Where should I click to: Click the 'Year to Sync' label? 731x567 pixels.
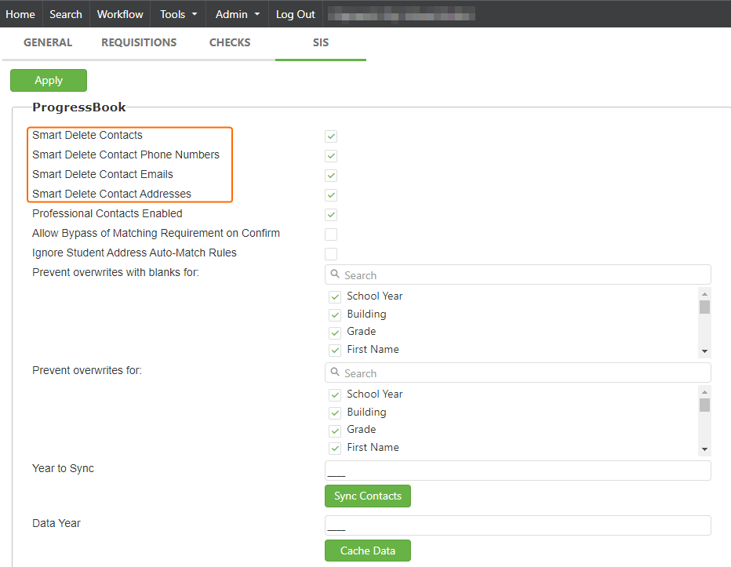click(x=63, y=468)
